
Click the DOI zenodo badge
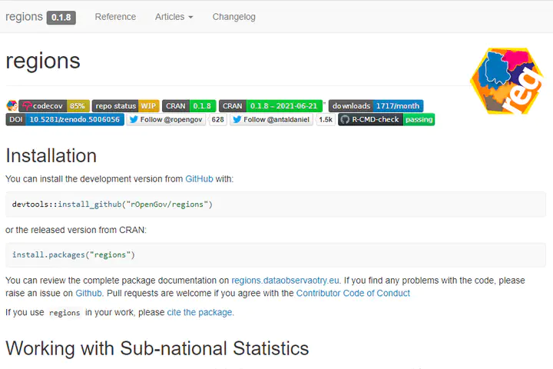coord(65,120)
